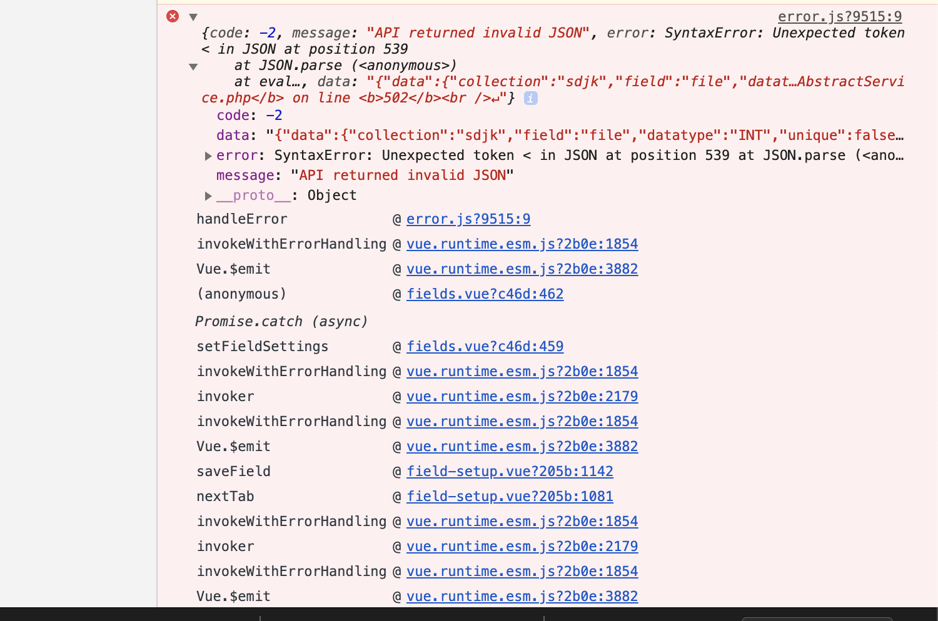Click the message text API returned invalid JSON

click(403, 176)
